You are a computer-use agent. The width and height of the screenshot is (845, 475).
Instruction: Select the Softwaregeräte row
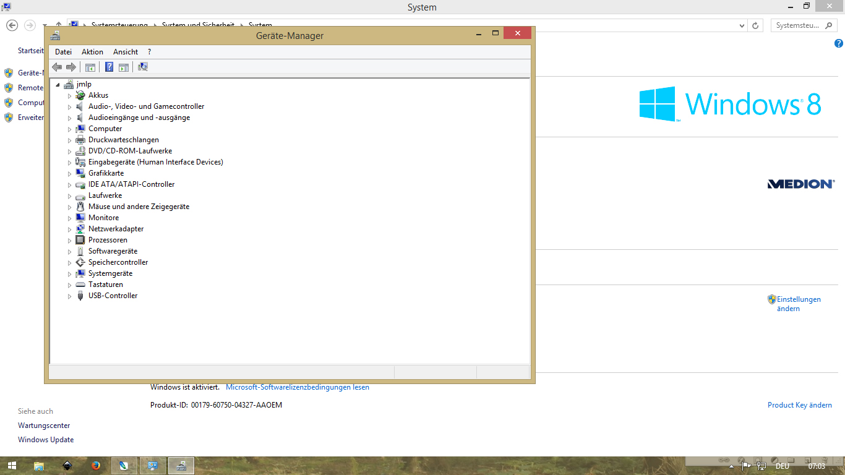(x=113, y=251)
